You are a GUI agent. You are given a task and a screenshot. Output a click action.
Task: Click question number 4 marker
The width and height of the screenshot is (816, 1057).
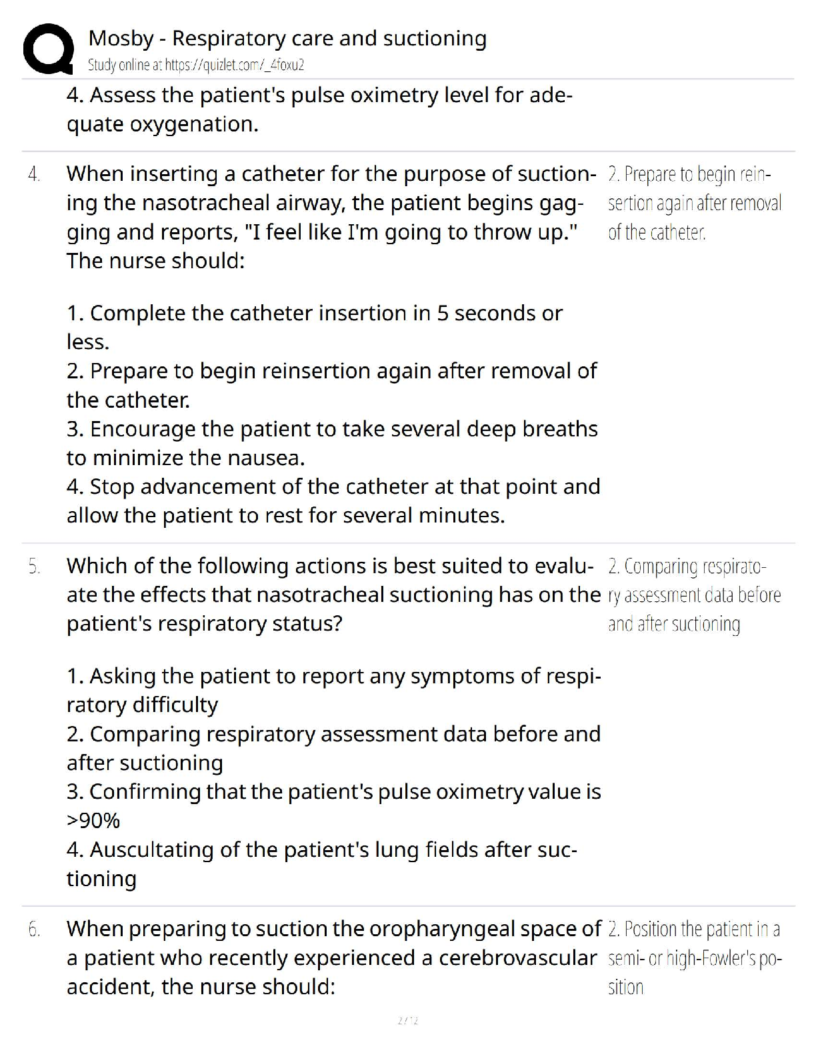tap(34, 174)
